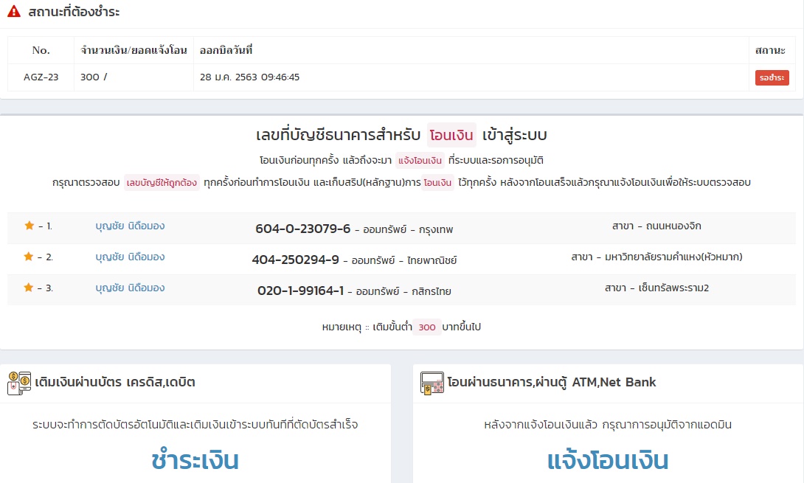Image resolution: width=804 pixels, height=483 pixels.
Task: Click the star icon beside account 1
Action: pyautogui.click(x=30, y=226)
